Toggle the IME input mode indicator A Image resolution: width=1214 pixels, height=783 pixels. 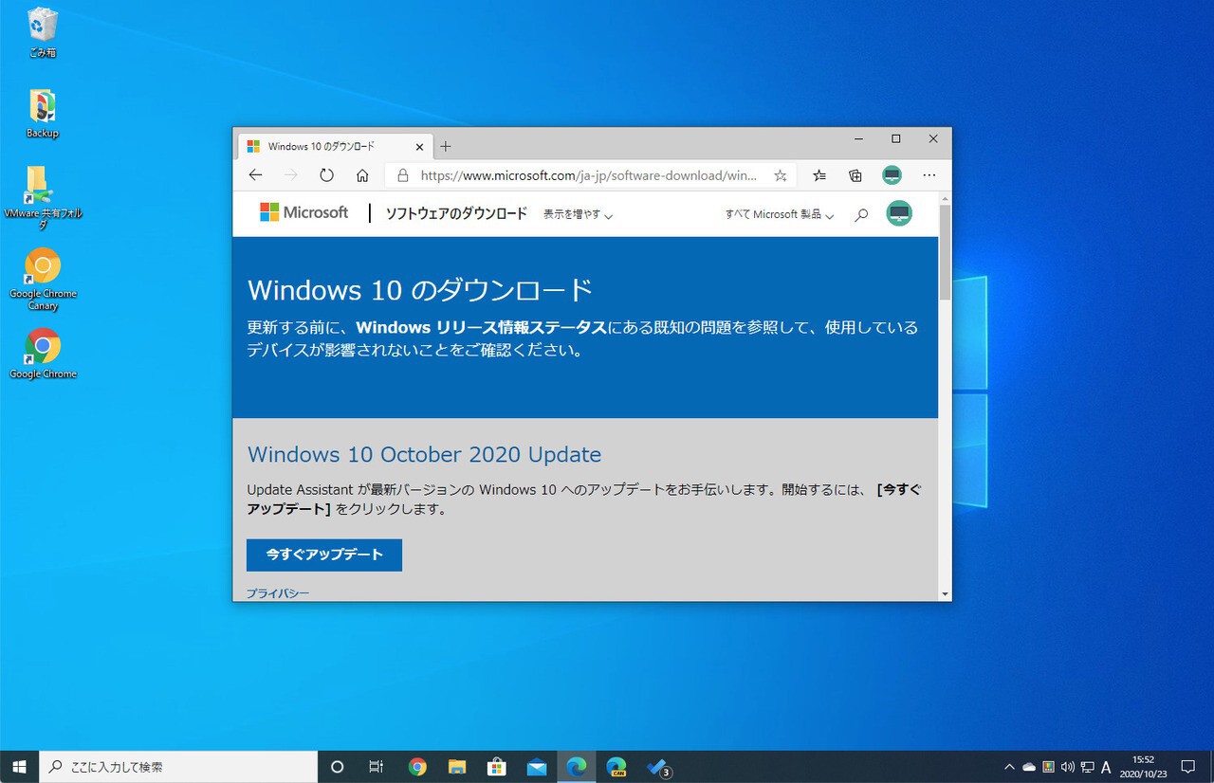click(x=1106, y=767)
